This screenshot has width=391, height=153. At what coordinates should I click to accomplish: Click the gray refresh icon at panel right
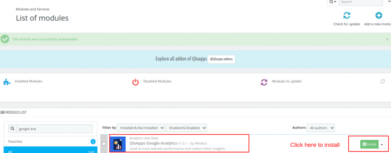click(383, 81)
